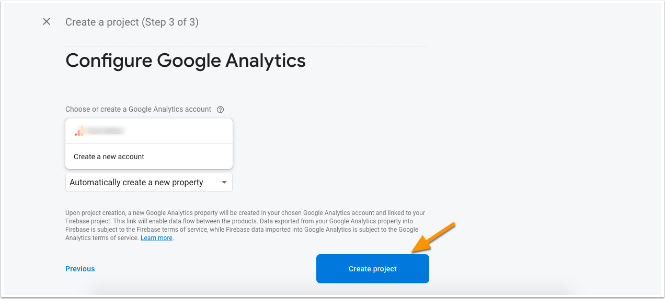
Task: Close the Create a project wizard
Action: coord(47,21)
